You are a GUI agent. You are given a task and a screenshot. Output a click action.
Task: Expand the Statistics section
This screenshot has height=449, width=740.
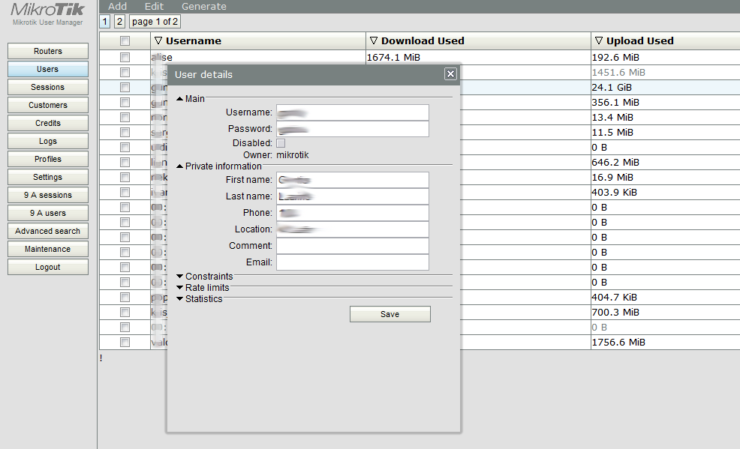click(x=179, y=297)
